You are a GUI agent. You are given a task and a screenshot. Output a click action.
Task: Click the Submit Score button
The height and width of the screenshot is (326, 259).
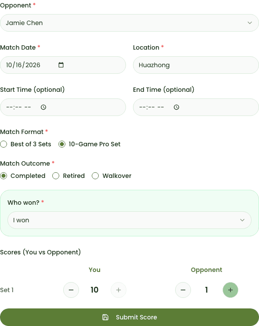click(x=129, y=317)
